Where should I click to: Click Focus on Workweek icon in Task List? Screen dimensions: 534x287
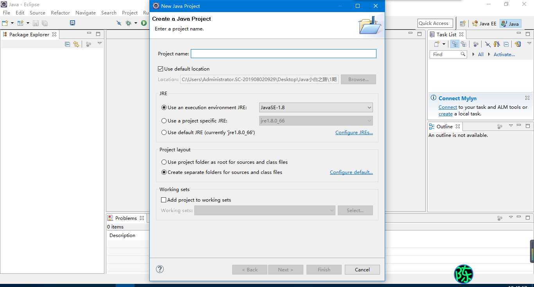(476, 44)
